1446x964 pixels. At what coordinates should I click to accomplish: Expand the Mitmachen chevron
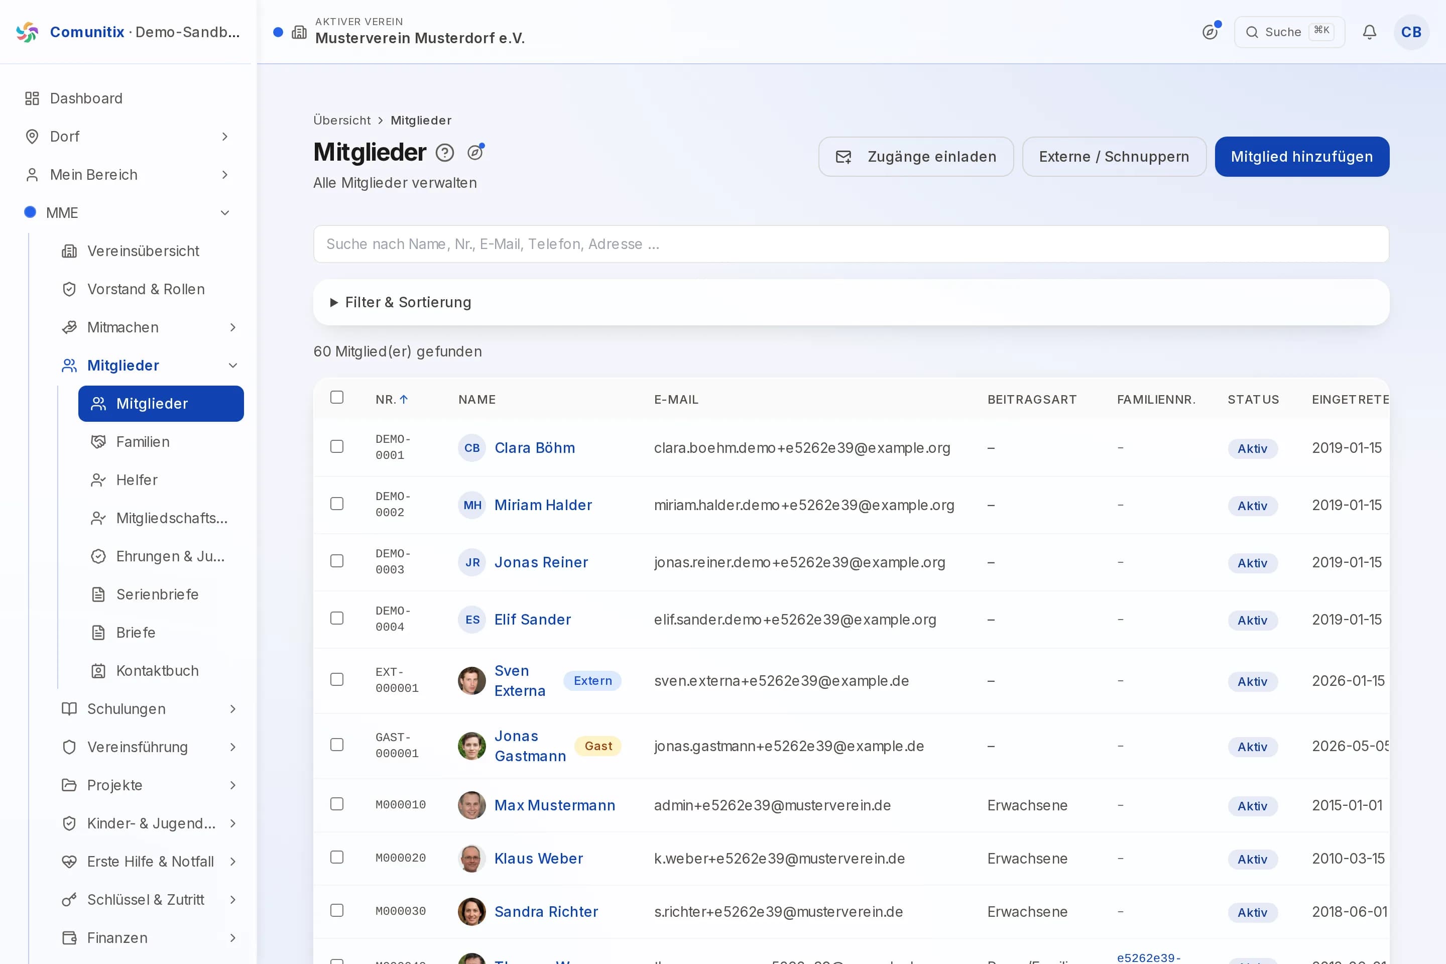point(233,327)
